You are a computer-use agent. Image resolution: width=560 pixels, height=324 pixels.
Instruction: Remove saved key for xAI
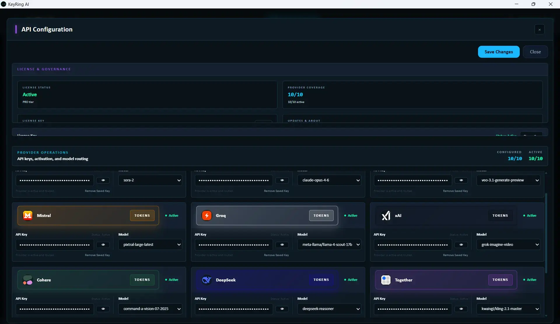click(x=455, y=255)
